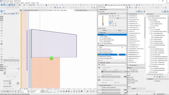Open the Design menu

point(11,3)
